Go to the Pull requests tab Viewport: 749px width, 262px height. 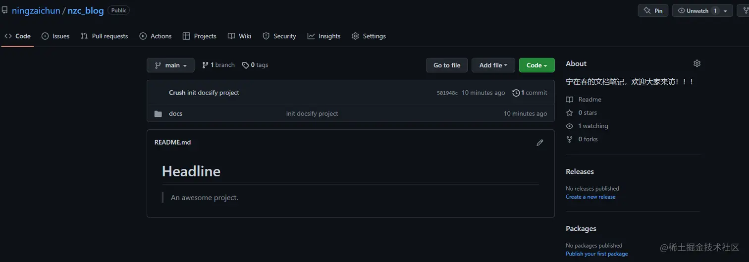coord(105,36)
